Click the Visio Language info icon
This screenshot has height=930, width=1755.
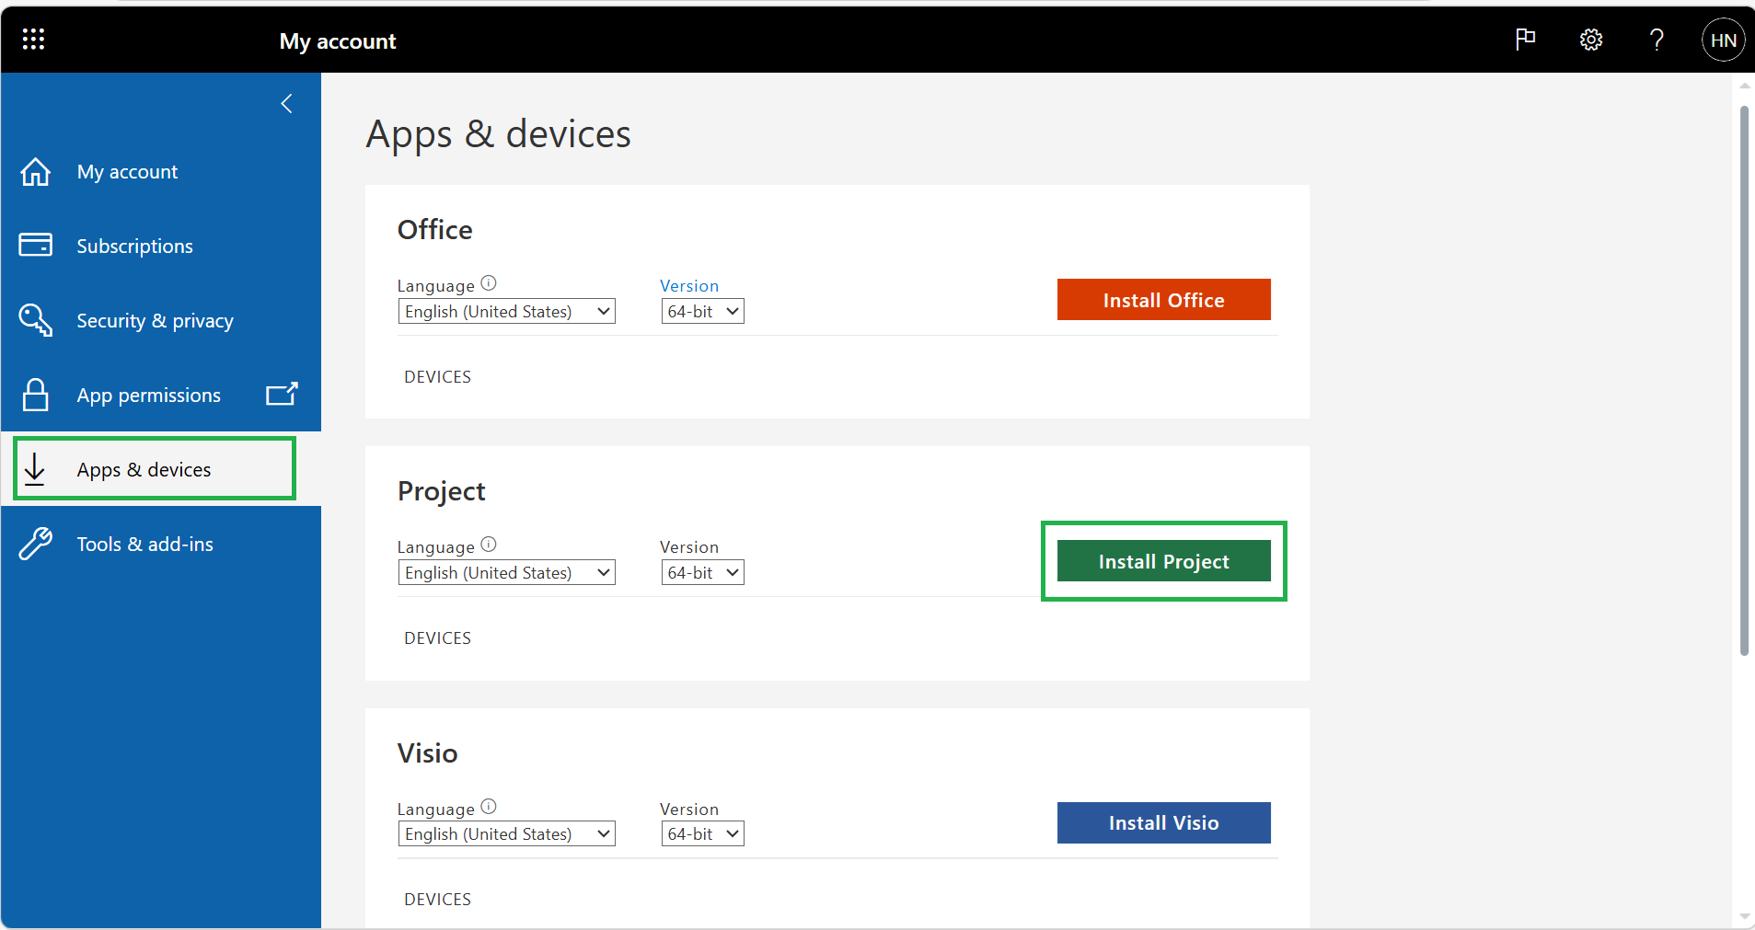pyautogui.click(x=489, y=807)
